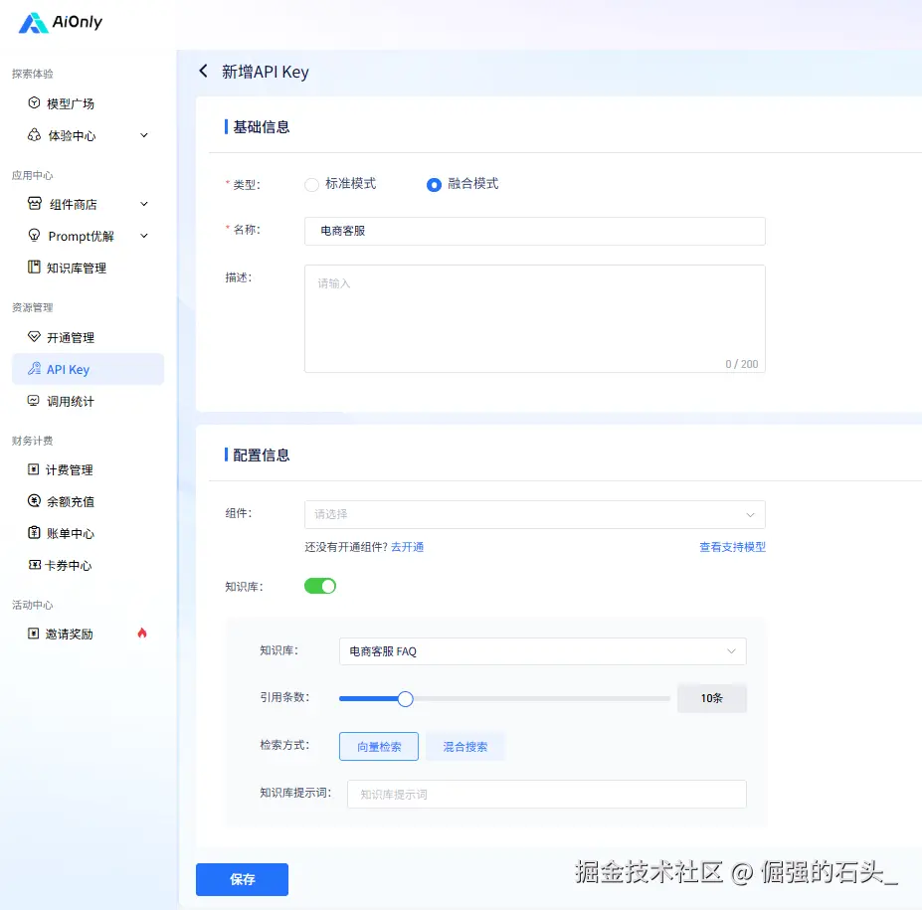Expand the 体验中心 submenu chevron
This screenshot has width=922, height=910.
coord(144,135)
